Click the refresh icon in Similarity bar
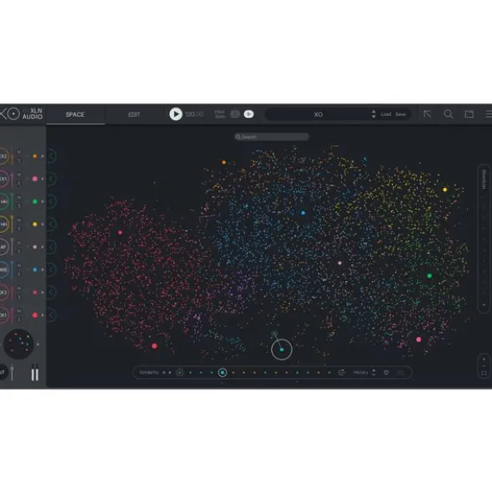492x493 pixels. [342, 373]
